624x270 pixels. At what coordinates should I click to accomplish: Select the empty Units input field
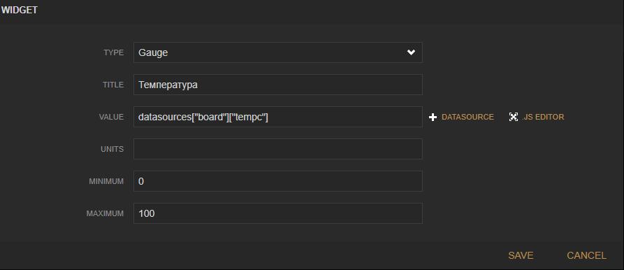[278, 149]
